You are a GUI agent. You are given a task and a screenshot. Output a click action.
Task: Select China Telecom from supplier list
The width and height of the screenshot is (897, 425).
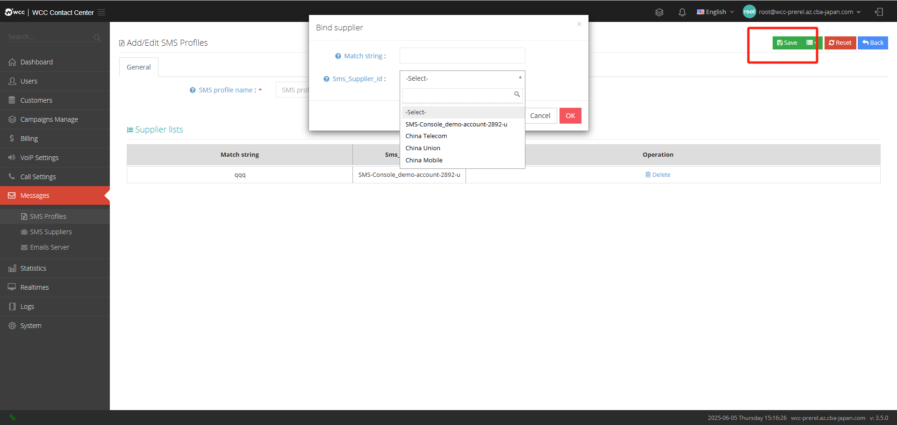pyautogui.click(x=463, y=136)
